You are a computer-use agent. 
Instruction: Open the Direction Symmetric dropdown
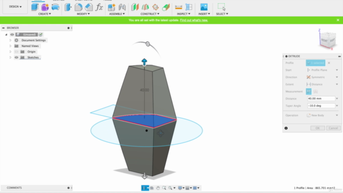pyautogui.click(x=323, y=77)
